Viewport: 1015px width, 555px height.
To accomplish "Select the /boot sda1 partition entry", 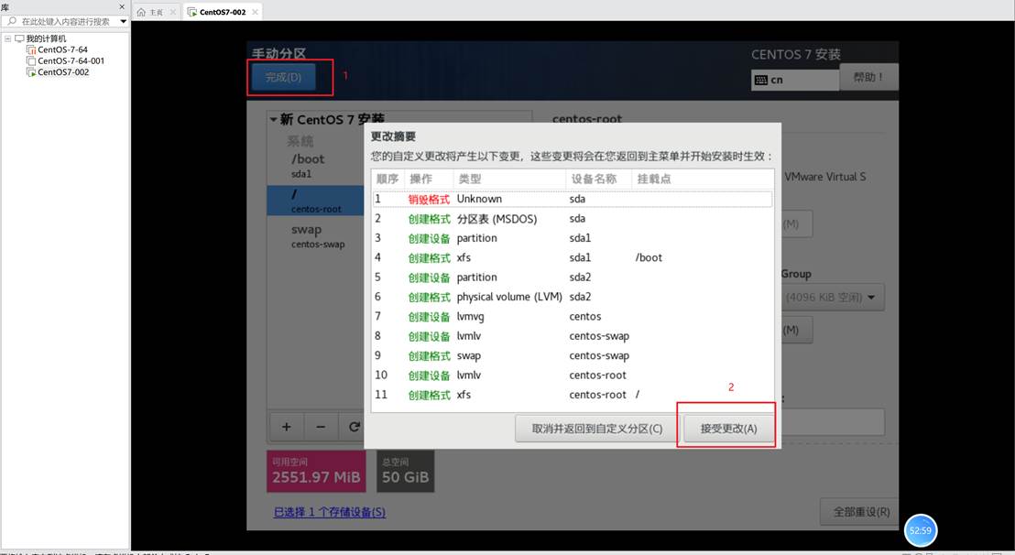I will (315, 166).
